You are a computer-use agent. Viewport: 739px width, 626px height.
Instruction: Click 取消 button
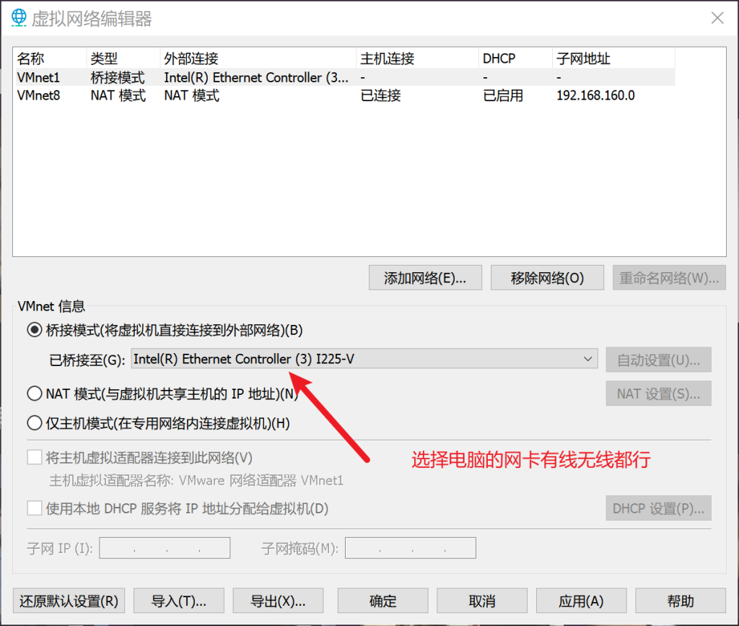click(x=482, y=601)
